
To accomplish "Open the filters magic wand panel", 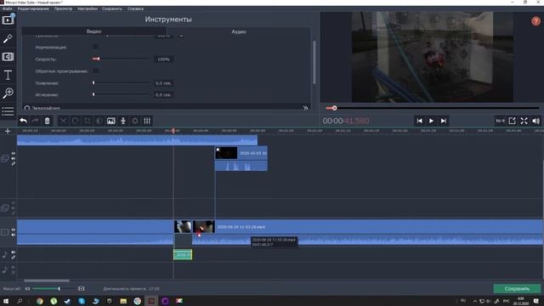I will pyautogui.click(x=8, y=38).
